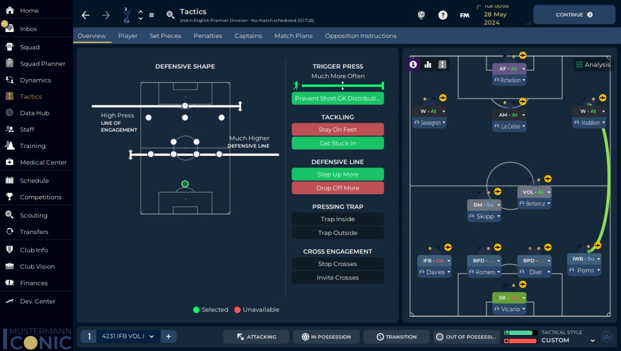Open the FM menu icon
The image size is (621, 351).
pyautogui.click(x=464, y=15)
